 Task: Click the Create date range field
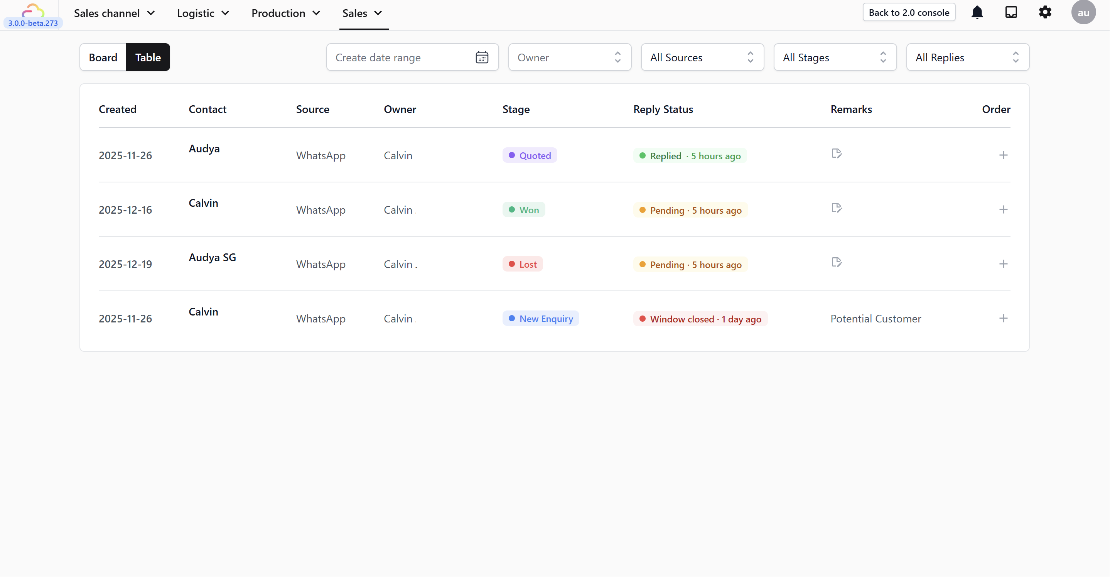pyautogui.click(x=401, y=57)
